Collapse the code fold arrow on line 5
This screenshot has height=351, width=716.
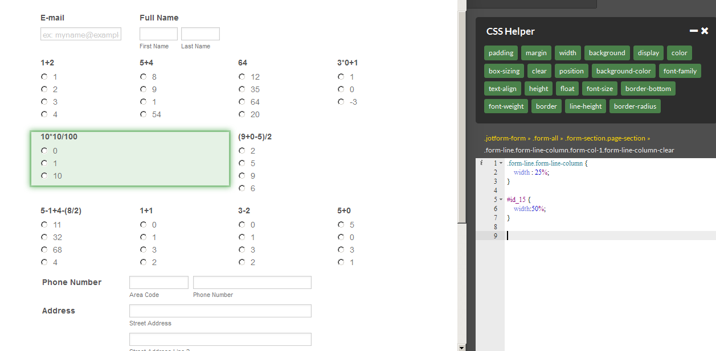tap(501, 200)
